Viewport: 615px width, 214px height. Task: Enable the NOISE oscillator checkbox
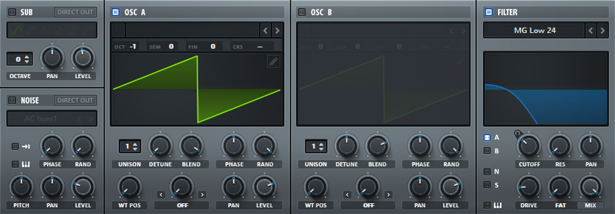point(12,101)
